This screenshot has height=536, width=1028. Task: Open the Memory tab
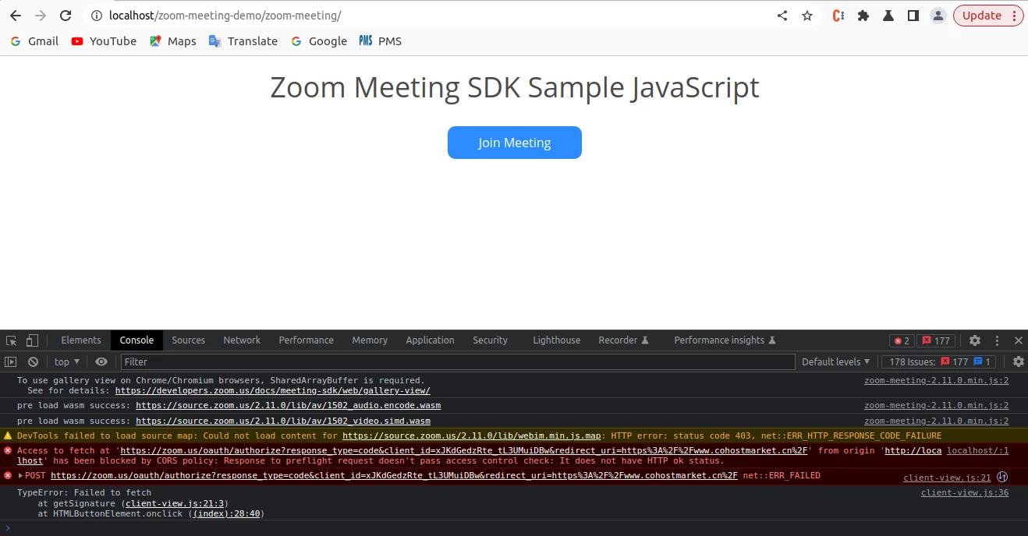pos(370,340)
